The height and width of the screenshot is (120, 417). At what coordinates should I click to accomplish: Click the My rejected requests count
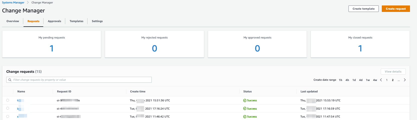click(154, 48)
